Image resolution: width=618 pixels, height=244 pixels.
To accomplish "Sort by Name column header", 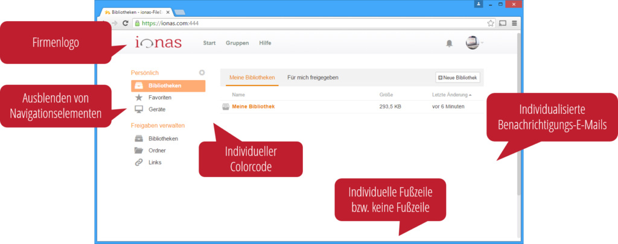I will [238, 95].
